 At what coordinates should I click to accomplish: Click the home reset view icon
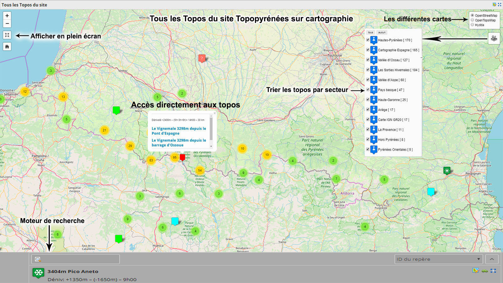pyautogui.click(x=7, y=47)
